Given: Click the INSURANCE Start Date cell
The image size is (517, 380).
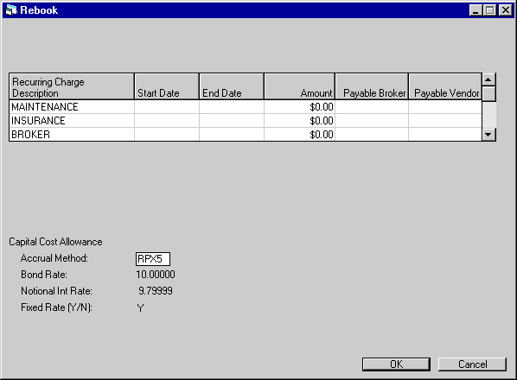Looking at the screenshot, I should tap(167, 121).
